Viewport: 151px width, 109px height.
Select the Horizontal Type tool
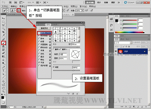pos(3,71)
